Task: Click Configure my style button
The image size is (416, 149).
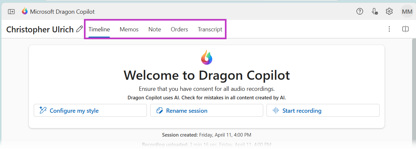Action: tap(90, 110)
